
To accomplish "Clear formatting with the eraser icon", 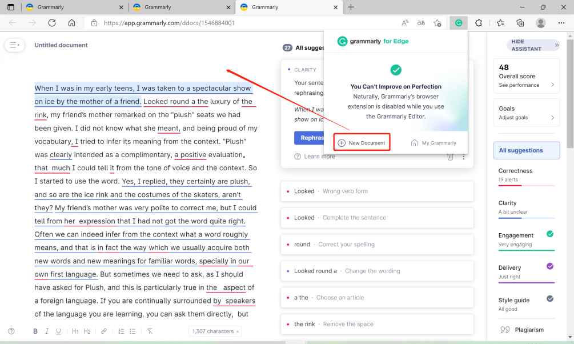I will (149, 331).
